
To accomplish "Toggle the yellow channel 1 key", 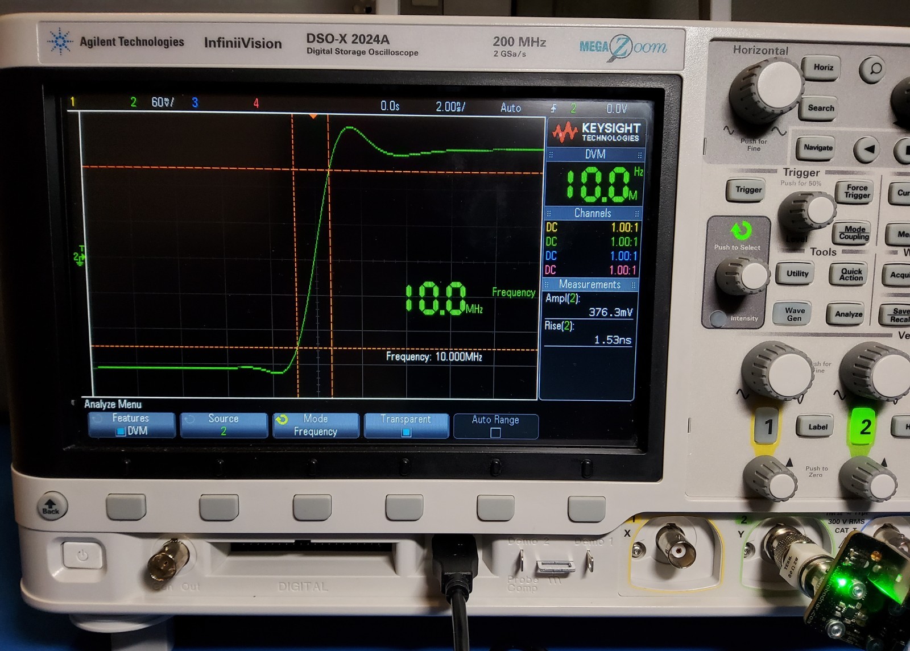I will pos(768,426).
